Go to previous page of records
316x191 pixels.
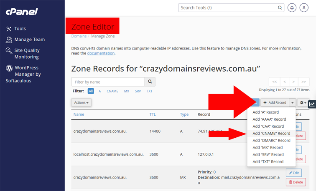click(285, 82)
